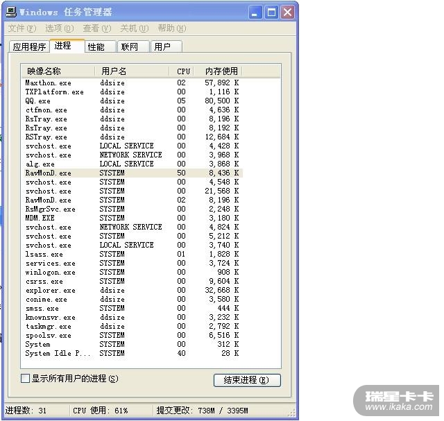Select the csrss.exe process

tap(134, 281)
